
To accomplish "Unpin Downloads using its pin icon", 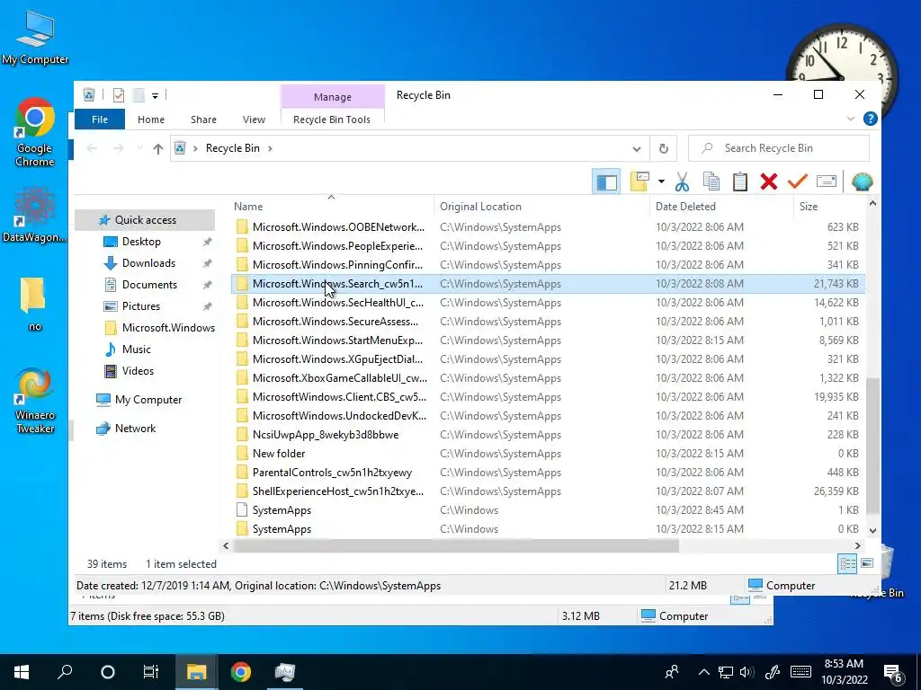I will pyautogui.click(x=208, y=263).
